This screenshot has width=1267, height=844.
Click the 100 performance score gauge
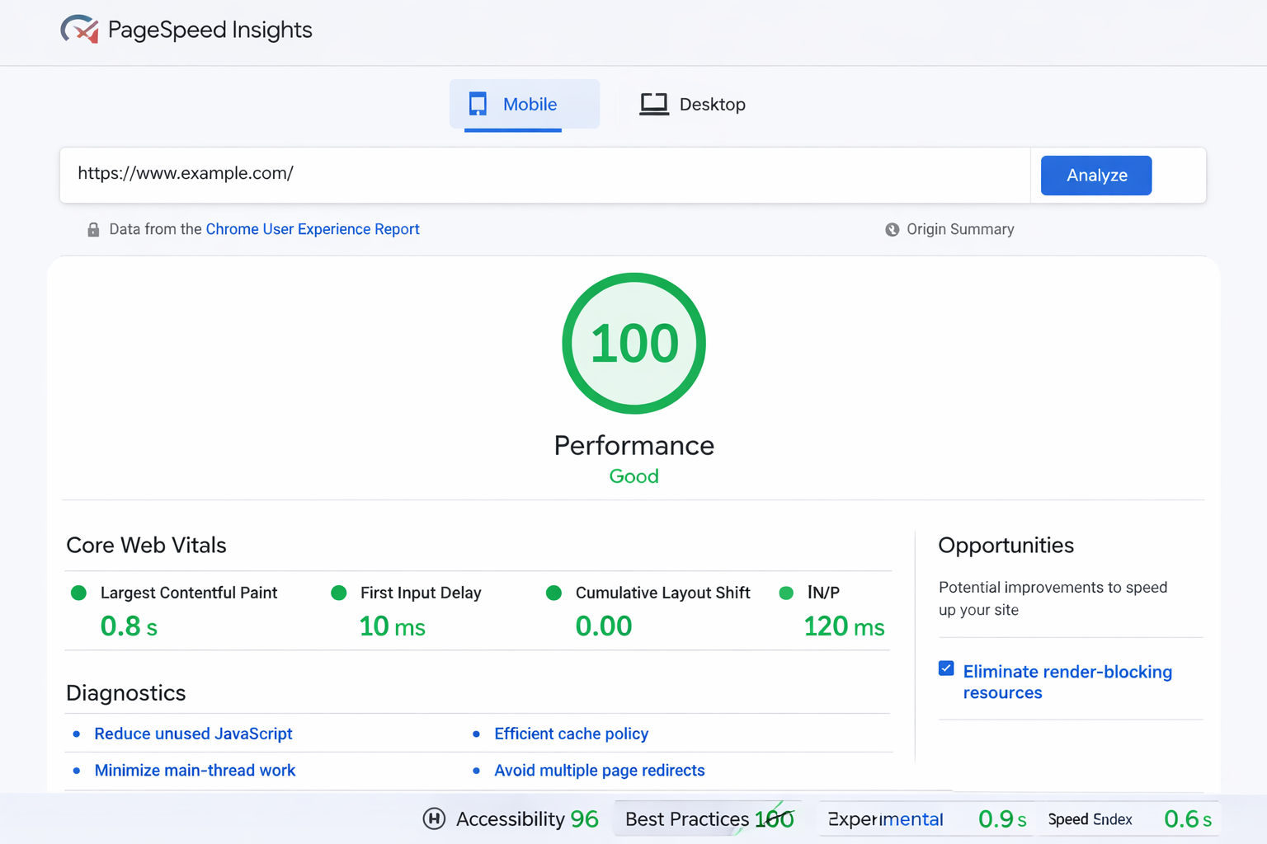tap(633, 343)
